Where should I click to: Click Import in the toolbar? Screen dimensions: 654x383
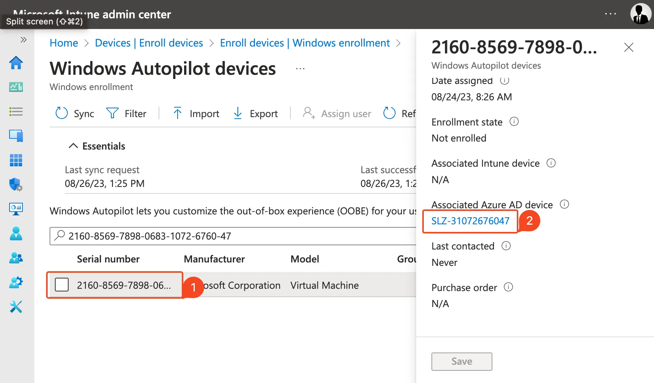[196, 113]
